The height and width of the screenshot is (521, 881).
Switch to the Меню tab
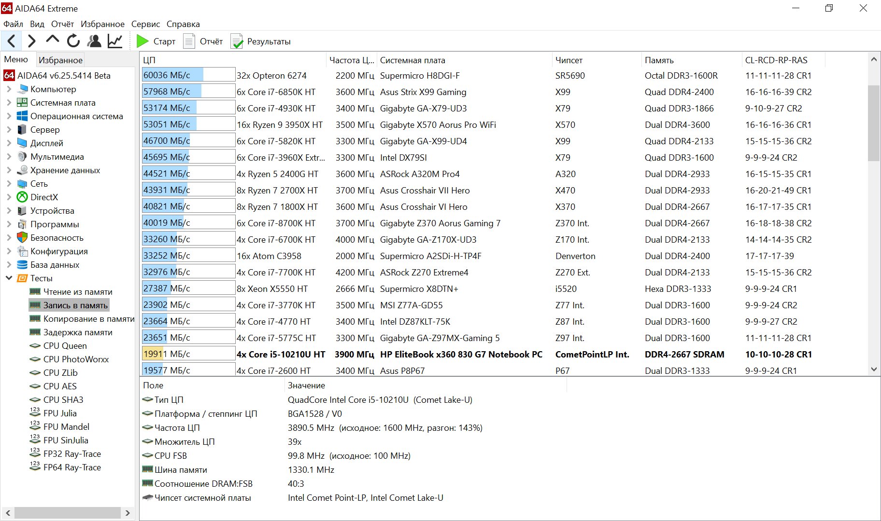[x=16, y=59]
